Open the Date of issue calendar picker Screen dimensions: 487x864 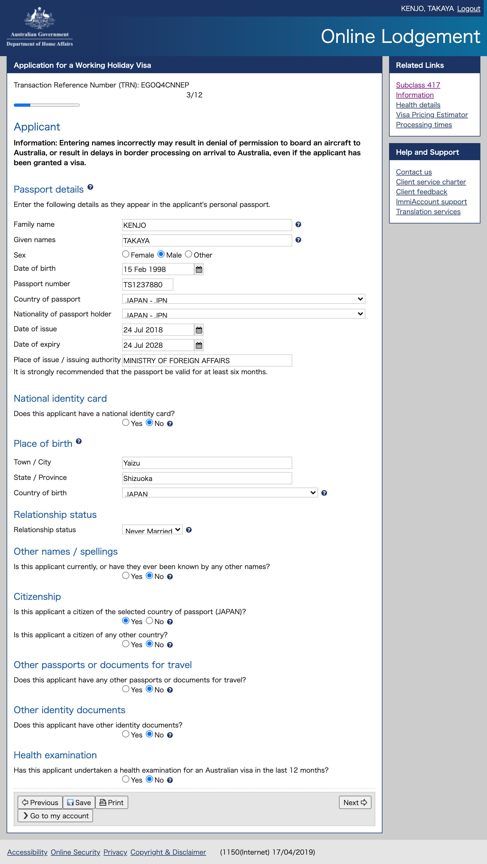tap(199, 330)
